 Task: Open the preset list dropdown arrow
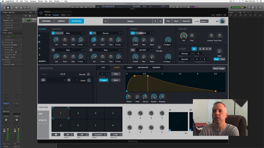click(105, 21)
